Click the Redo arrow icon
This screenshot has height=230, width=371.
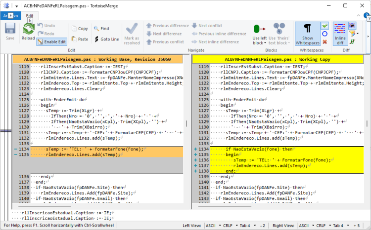click(40, 34)
